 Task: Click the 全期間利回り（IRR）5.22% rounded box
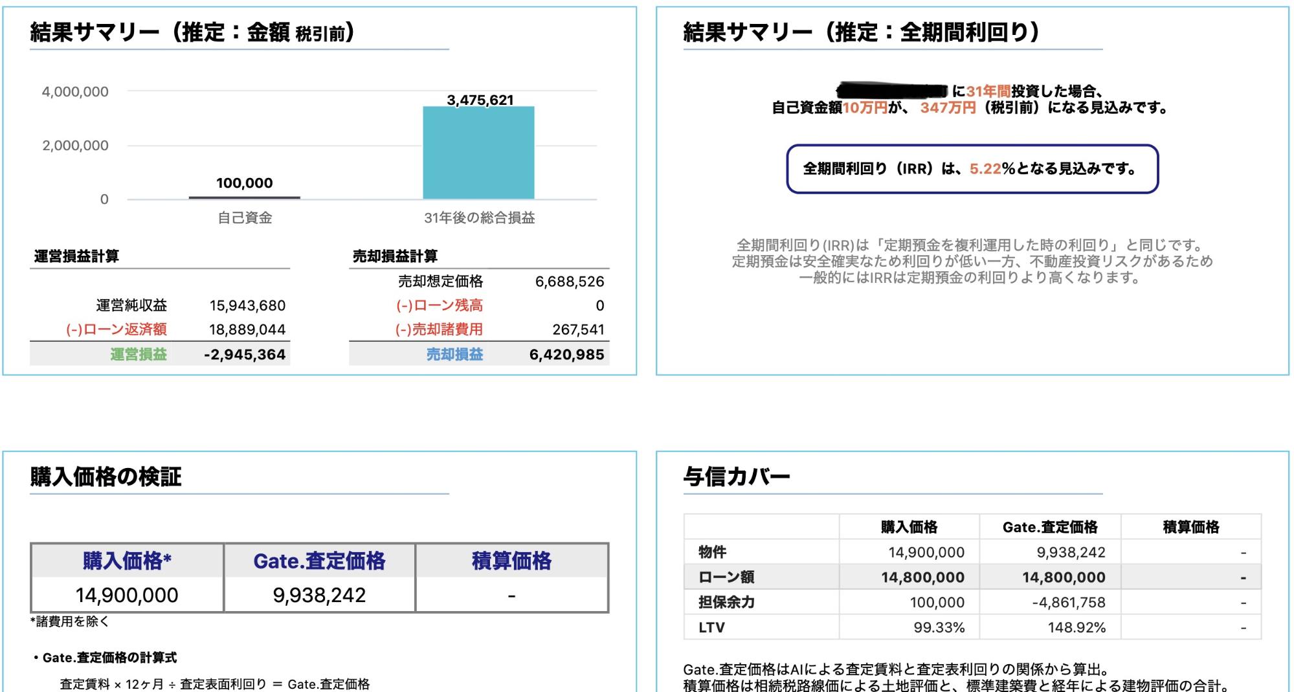(972, 169)
